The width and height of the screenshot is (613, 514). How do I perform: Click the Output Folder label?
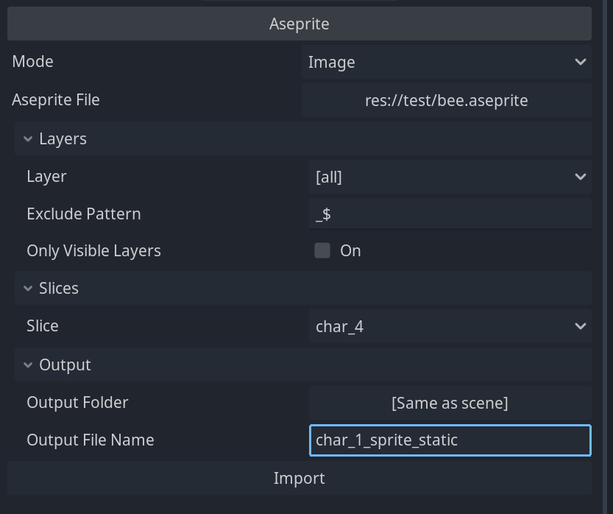(77, 403)
